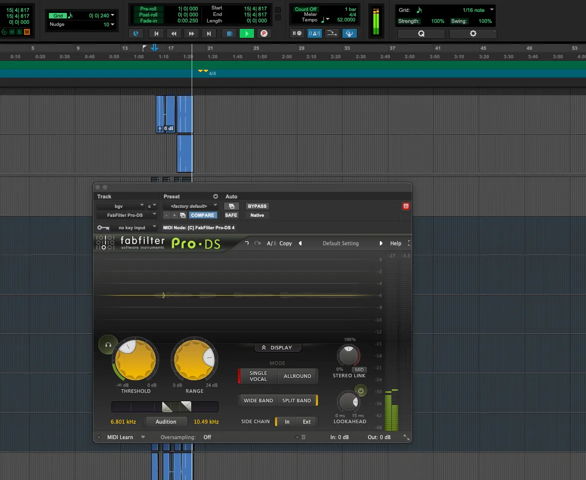Toggle the Lookahead power button
Image resolution: width=586 pixels, height=480 pixels.
coord(360,391)
